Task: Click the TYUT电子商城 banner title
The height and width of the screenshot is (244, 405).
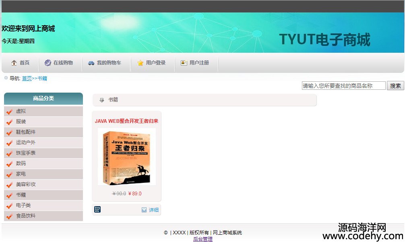Action: [x=324, y=39]
